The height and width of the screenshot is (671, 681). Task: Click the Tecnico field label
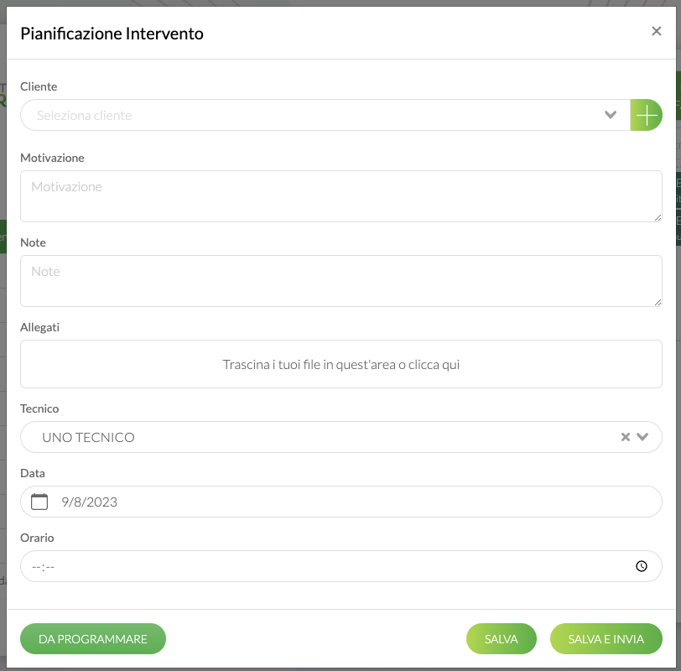point(39,408)
